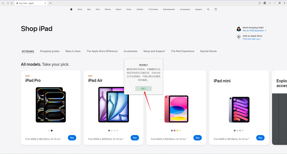Open the Entertainment menu item

tap(169, 9)
